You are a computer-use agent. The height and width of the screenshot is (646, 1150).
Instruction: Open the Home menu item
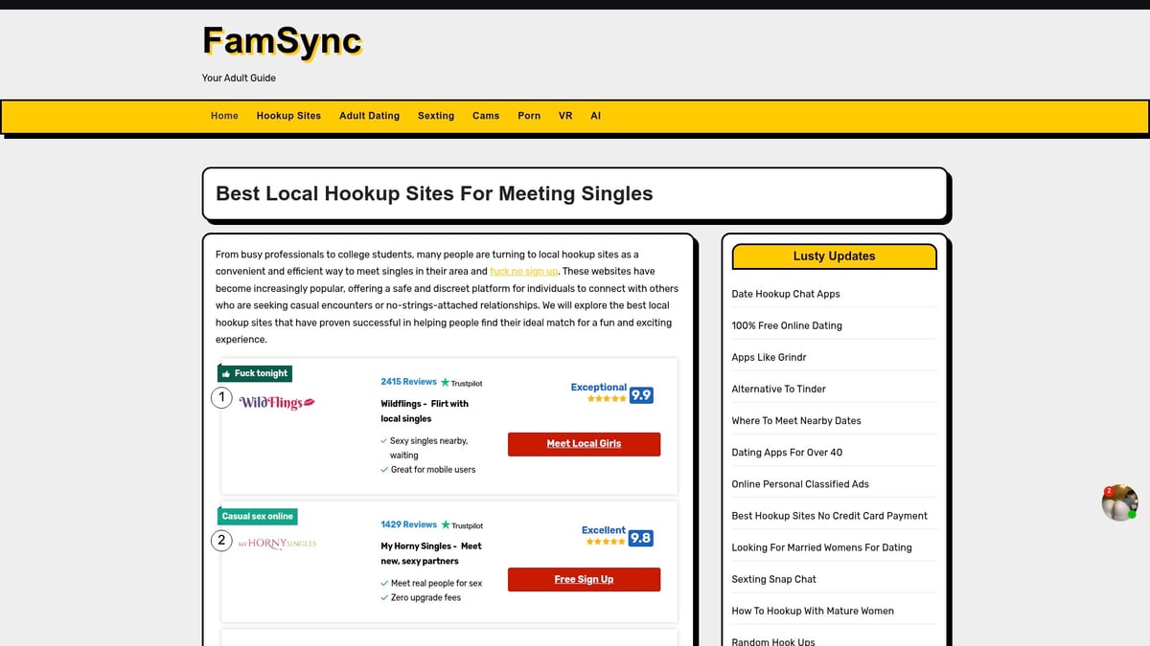click(x=224, y=116)
